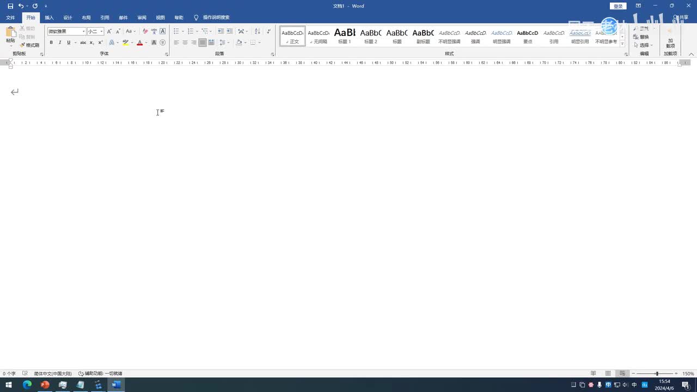Open the notification center in the tray
This screenshot has width=697, height=392.
pos(686,385)
